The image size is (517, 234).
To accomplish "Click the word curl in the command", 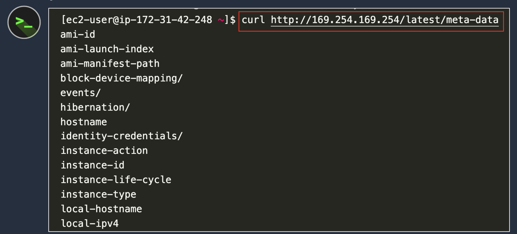I will (x=253, y=20).
